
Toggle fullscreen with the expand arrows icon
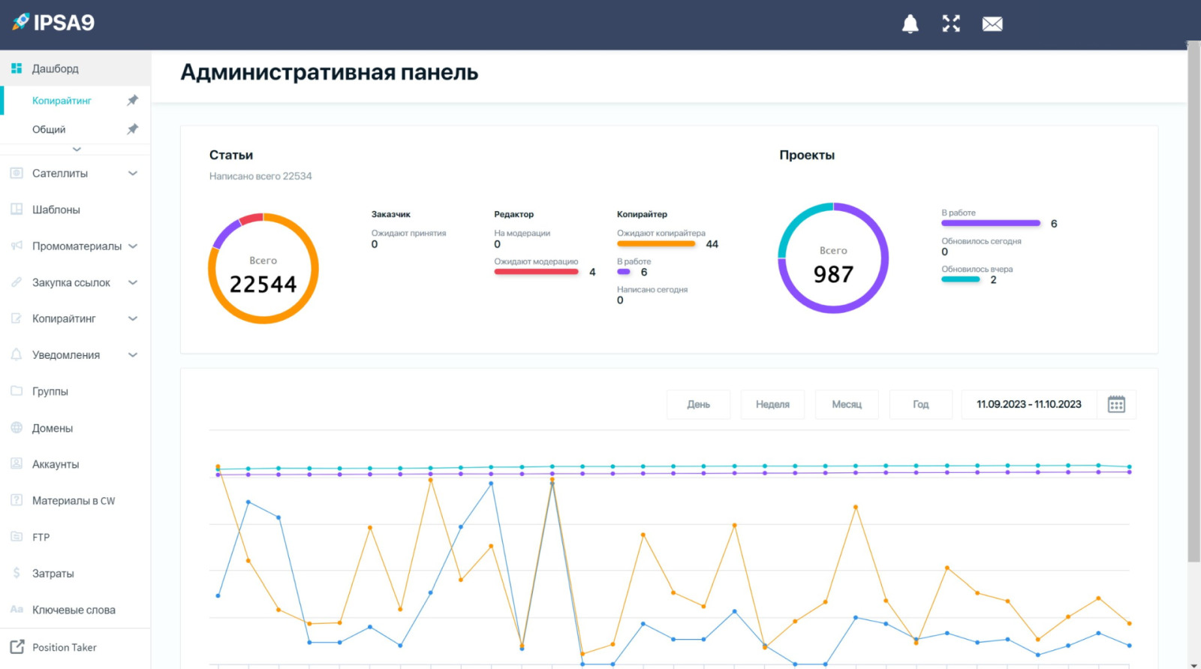point(951,24)
